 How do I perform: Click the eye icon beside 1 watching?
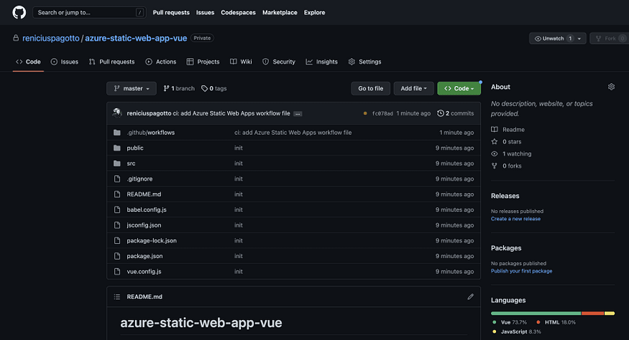pos(495,154)
